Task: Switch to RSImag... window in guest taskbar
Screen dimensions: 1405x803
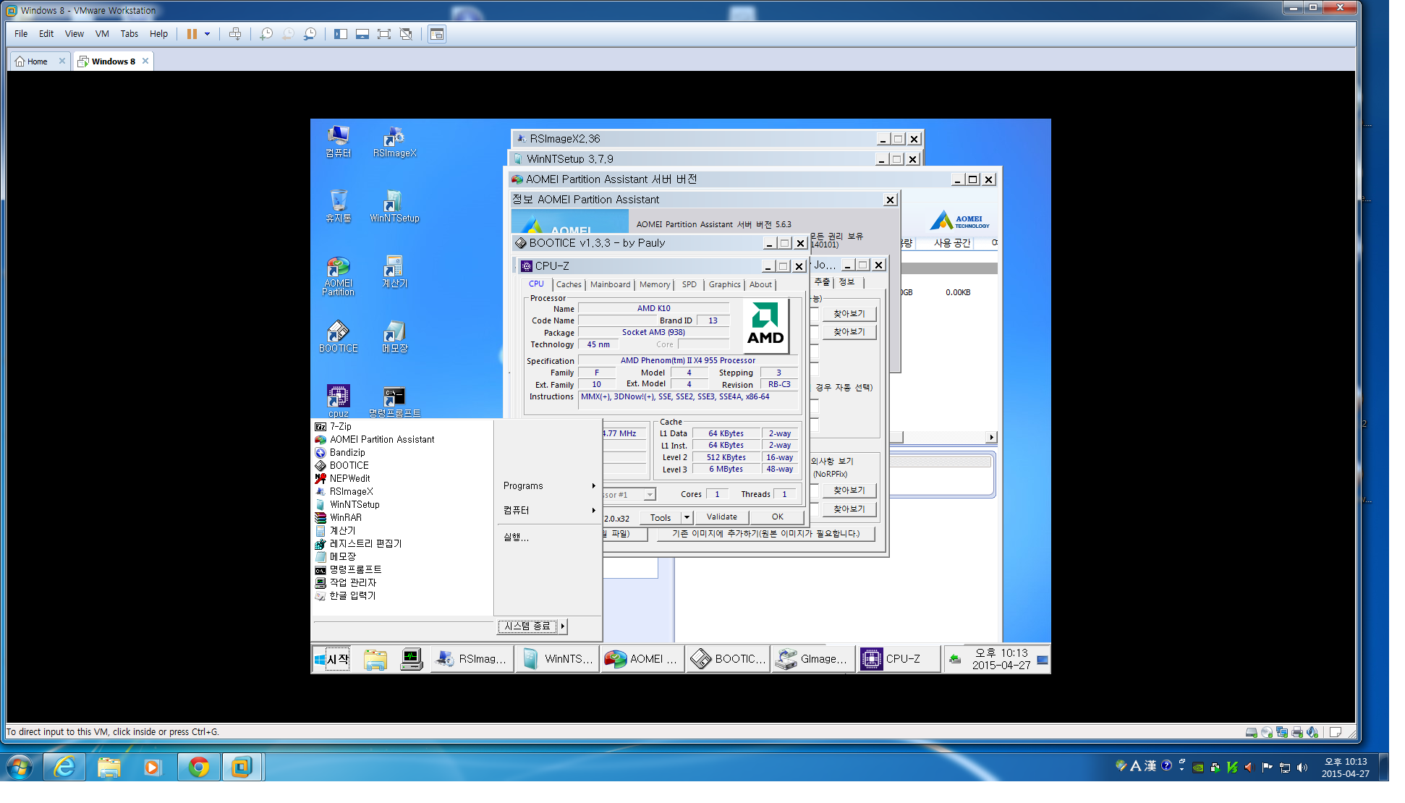Action: point(472,659)
